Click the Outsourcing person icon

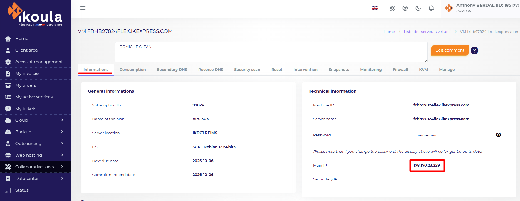click(8, 144)
